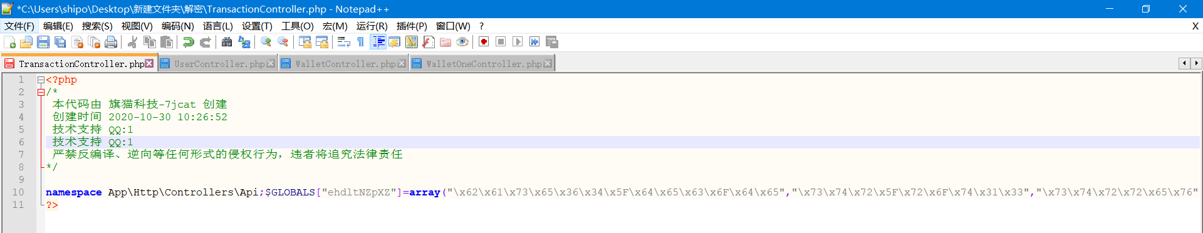
Task: Open Find dialog with binoculars icon
Action: coord(227,42)
